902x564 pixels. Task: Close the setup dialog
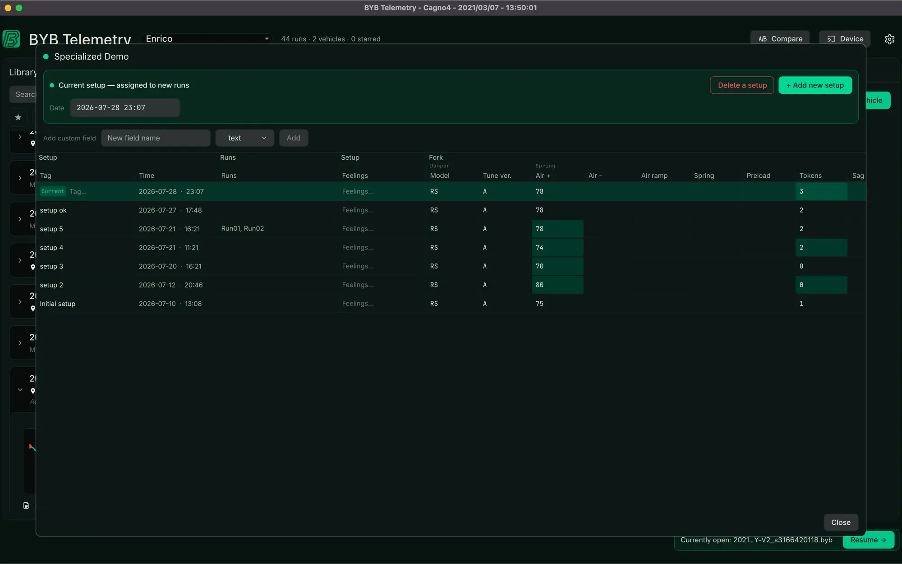point(841,522)
